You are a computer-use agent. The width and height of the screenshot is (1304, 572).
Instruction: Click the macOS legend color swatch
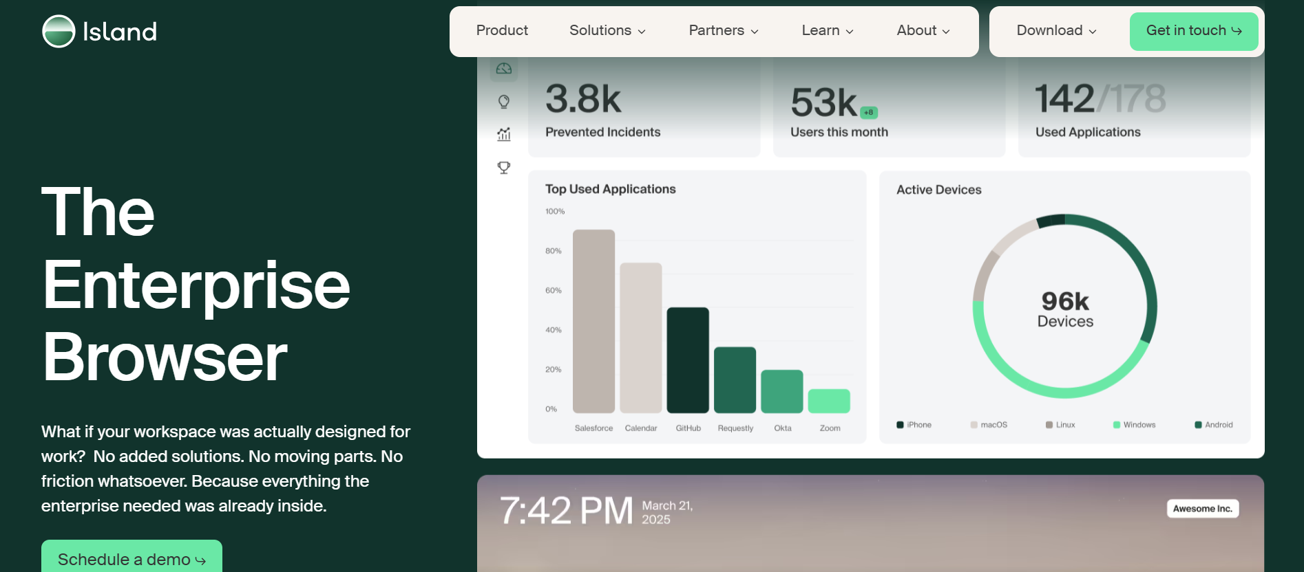[974, 425]
